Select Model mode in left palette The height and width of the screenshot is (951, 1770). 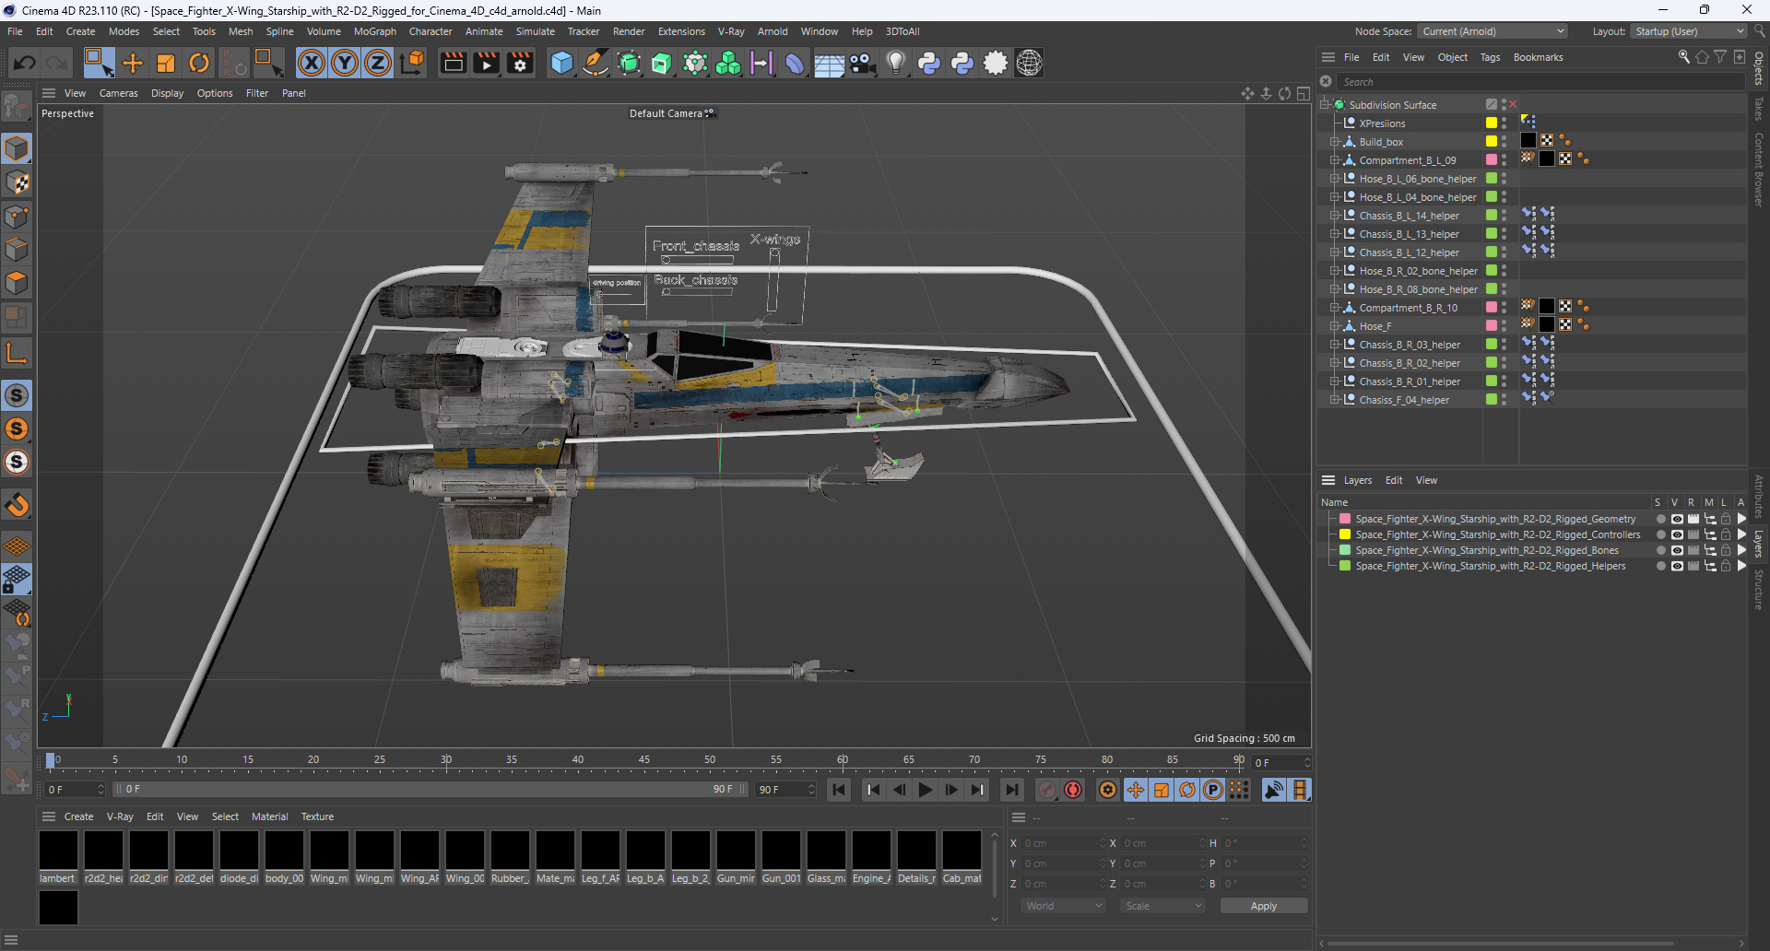(x=17, y=148)
